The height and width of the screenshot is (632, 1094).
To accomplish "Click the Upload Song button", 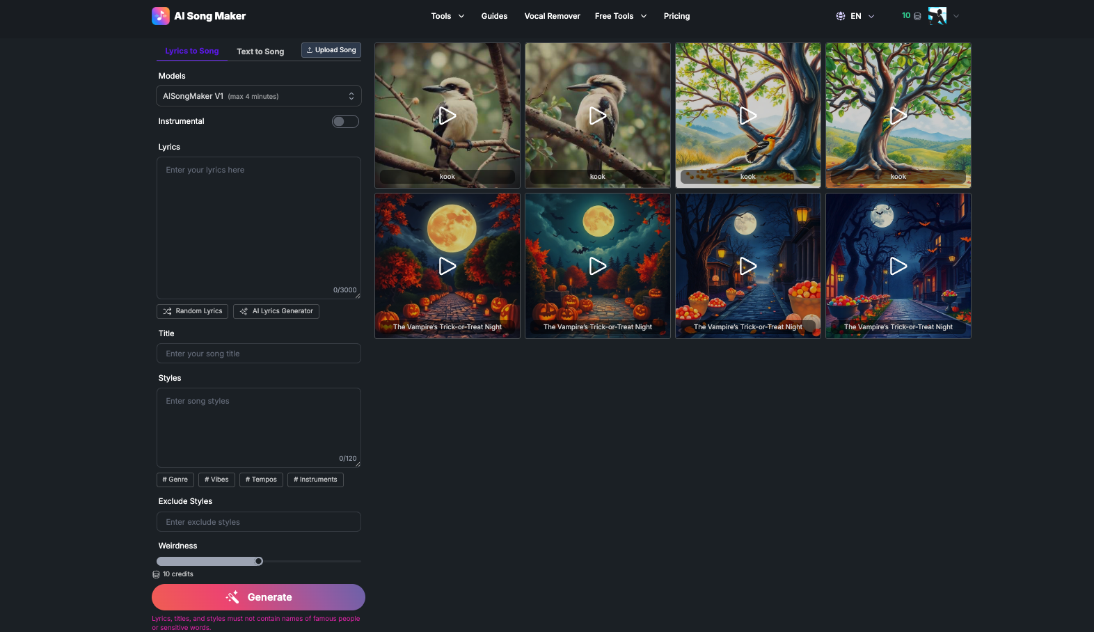I will 331,50.
